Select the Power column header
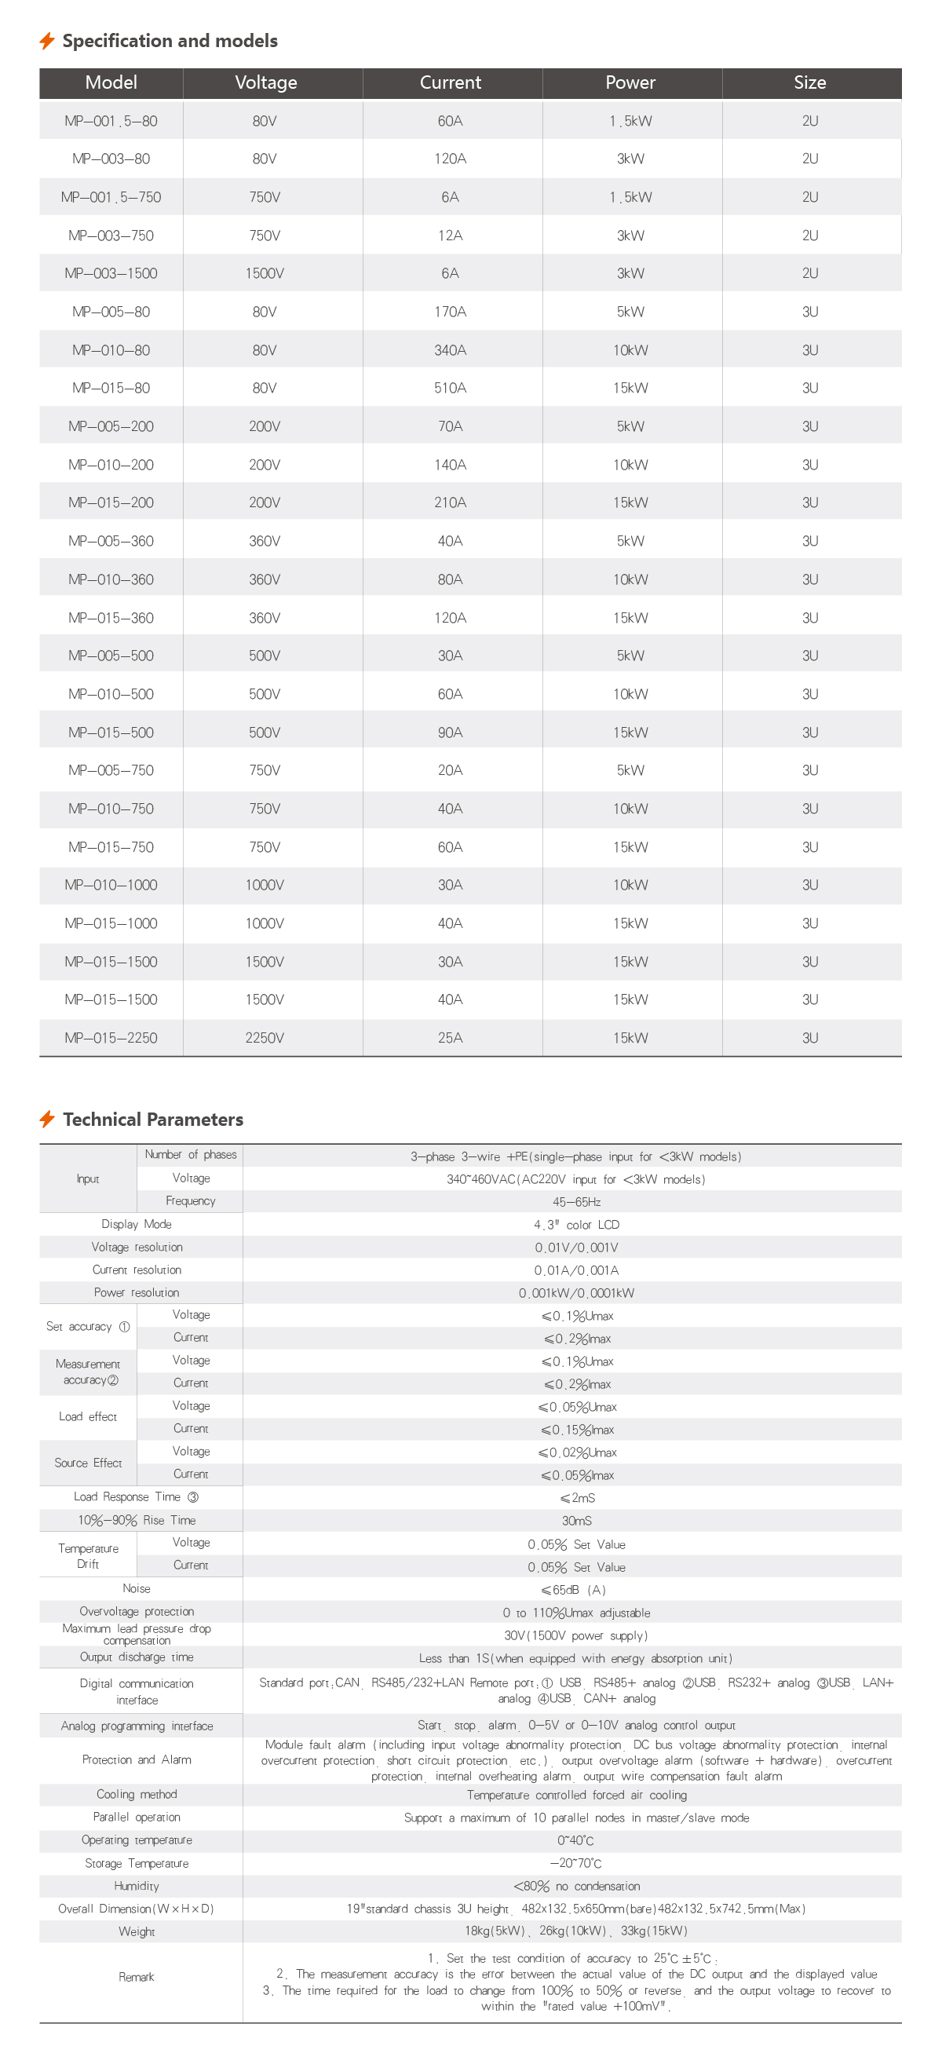942x2057 pixels. pyautogui.click(x=630, y=83)
